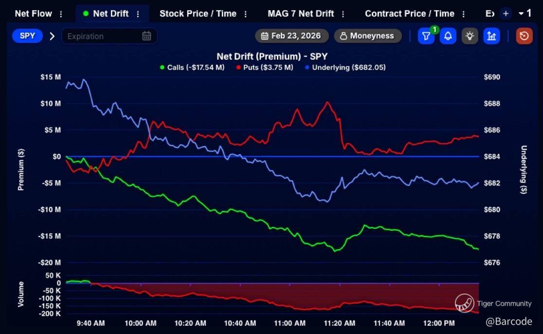Select the Net Drift tab
This screenshot has height=334, width=543.
tap(110, 14)
